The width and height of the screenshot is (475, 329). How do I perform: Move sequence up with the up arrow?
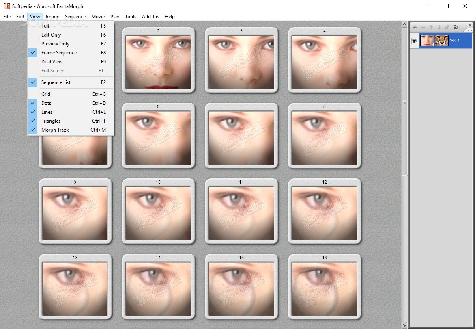coord(431,27)
